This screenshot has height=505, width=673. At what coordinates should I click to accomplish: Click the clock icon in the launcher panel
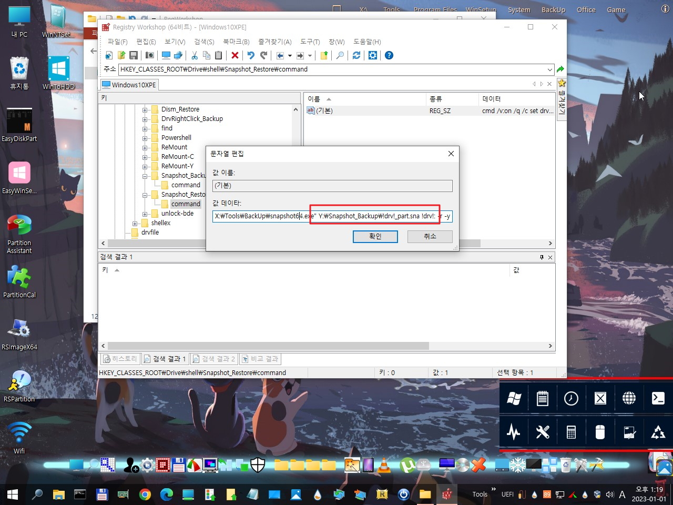tap(571, 398)
